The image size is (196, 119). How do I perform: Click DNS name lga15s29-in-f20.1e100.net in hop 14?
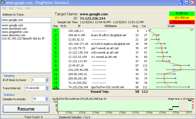(108, 87)
